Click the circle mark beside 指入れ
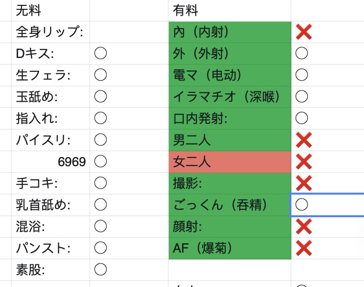The width and height of the screenshot is (364, 287). [x=101, y=118]
